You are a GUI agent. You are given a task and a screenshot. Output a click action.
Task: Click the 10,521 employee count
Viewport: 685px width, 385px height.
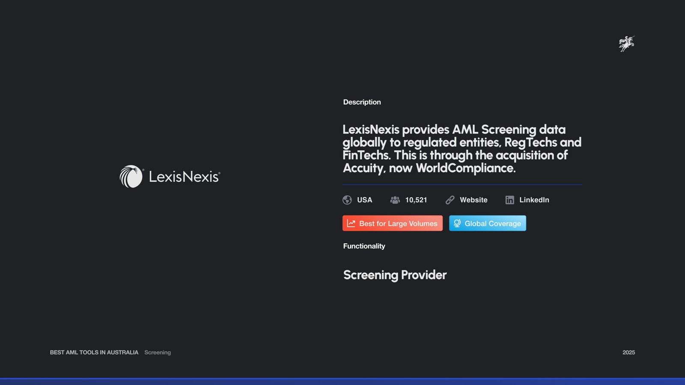click(x=416, y=200)
